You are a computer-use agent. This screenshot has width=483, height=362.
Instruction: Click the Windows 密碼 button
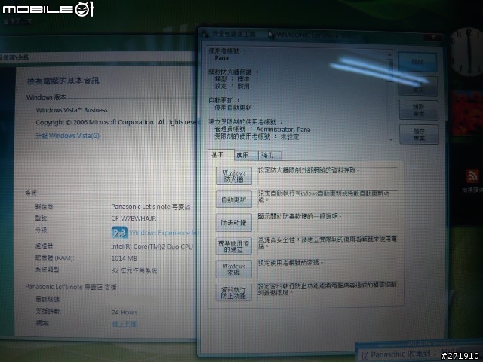(x=234, y=269)
